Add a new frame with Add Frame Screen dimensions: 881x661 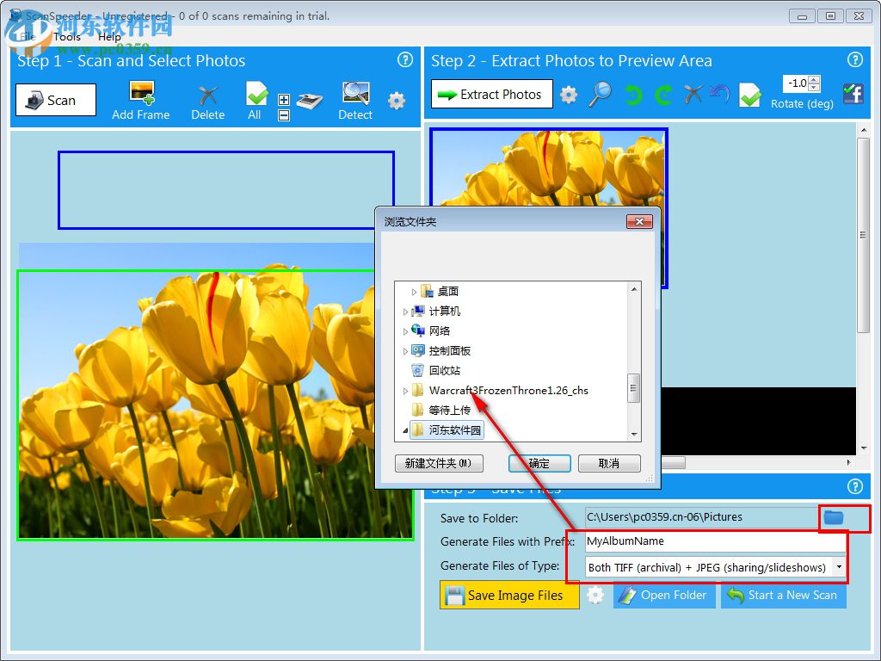140,101
